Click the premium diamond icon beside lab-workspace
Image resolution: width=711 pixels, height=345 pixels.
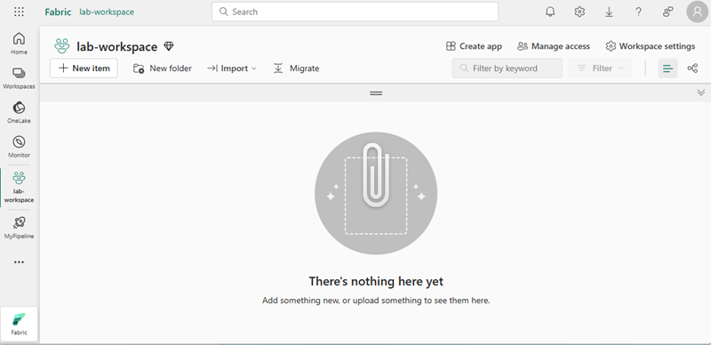coord(169,46)
